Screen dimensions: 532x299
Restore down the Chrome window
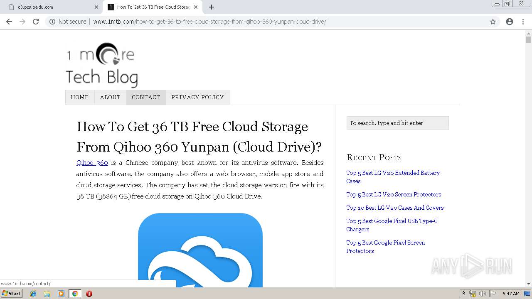[507, 4]
